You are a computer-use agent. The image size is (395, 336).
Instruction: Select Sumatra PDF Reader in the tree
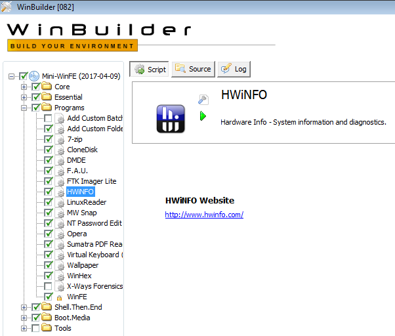[94, 244]
